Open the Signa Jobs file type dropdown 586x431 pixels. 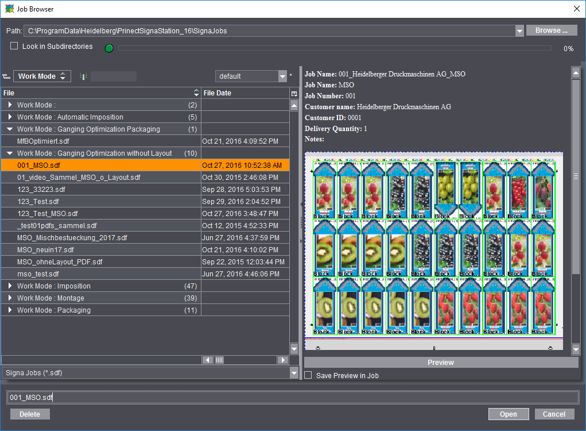tap(294, 373)
